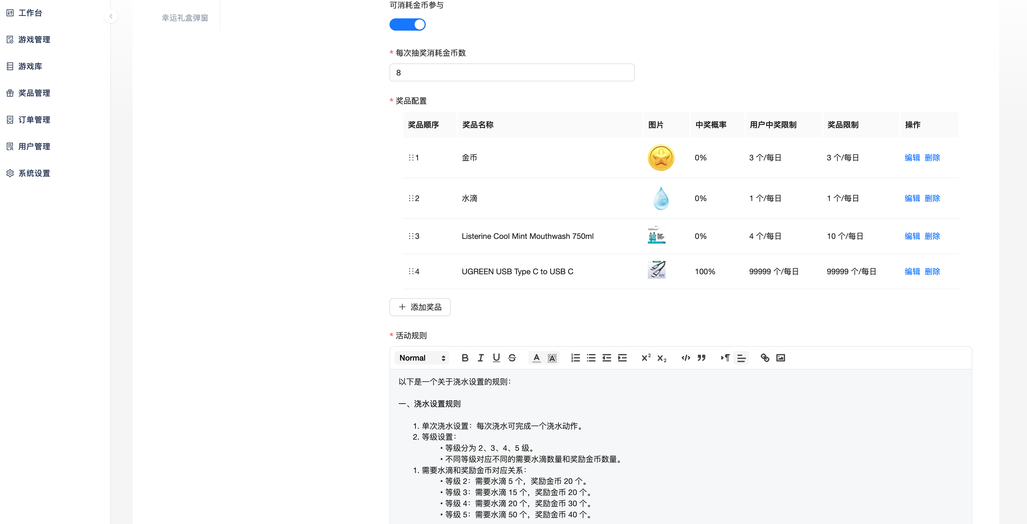Screen dimensions: 1027x524
Task: Delete the UGREEN USB Type C prize
Action: (932, 271)
